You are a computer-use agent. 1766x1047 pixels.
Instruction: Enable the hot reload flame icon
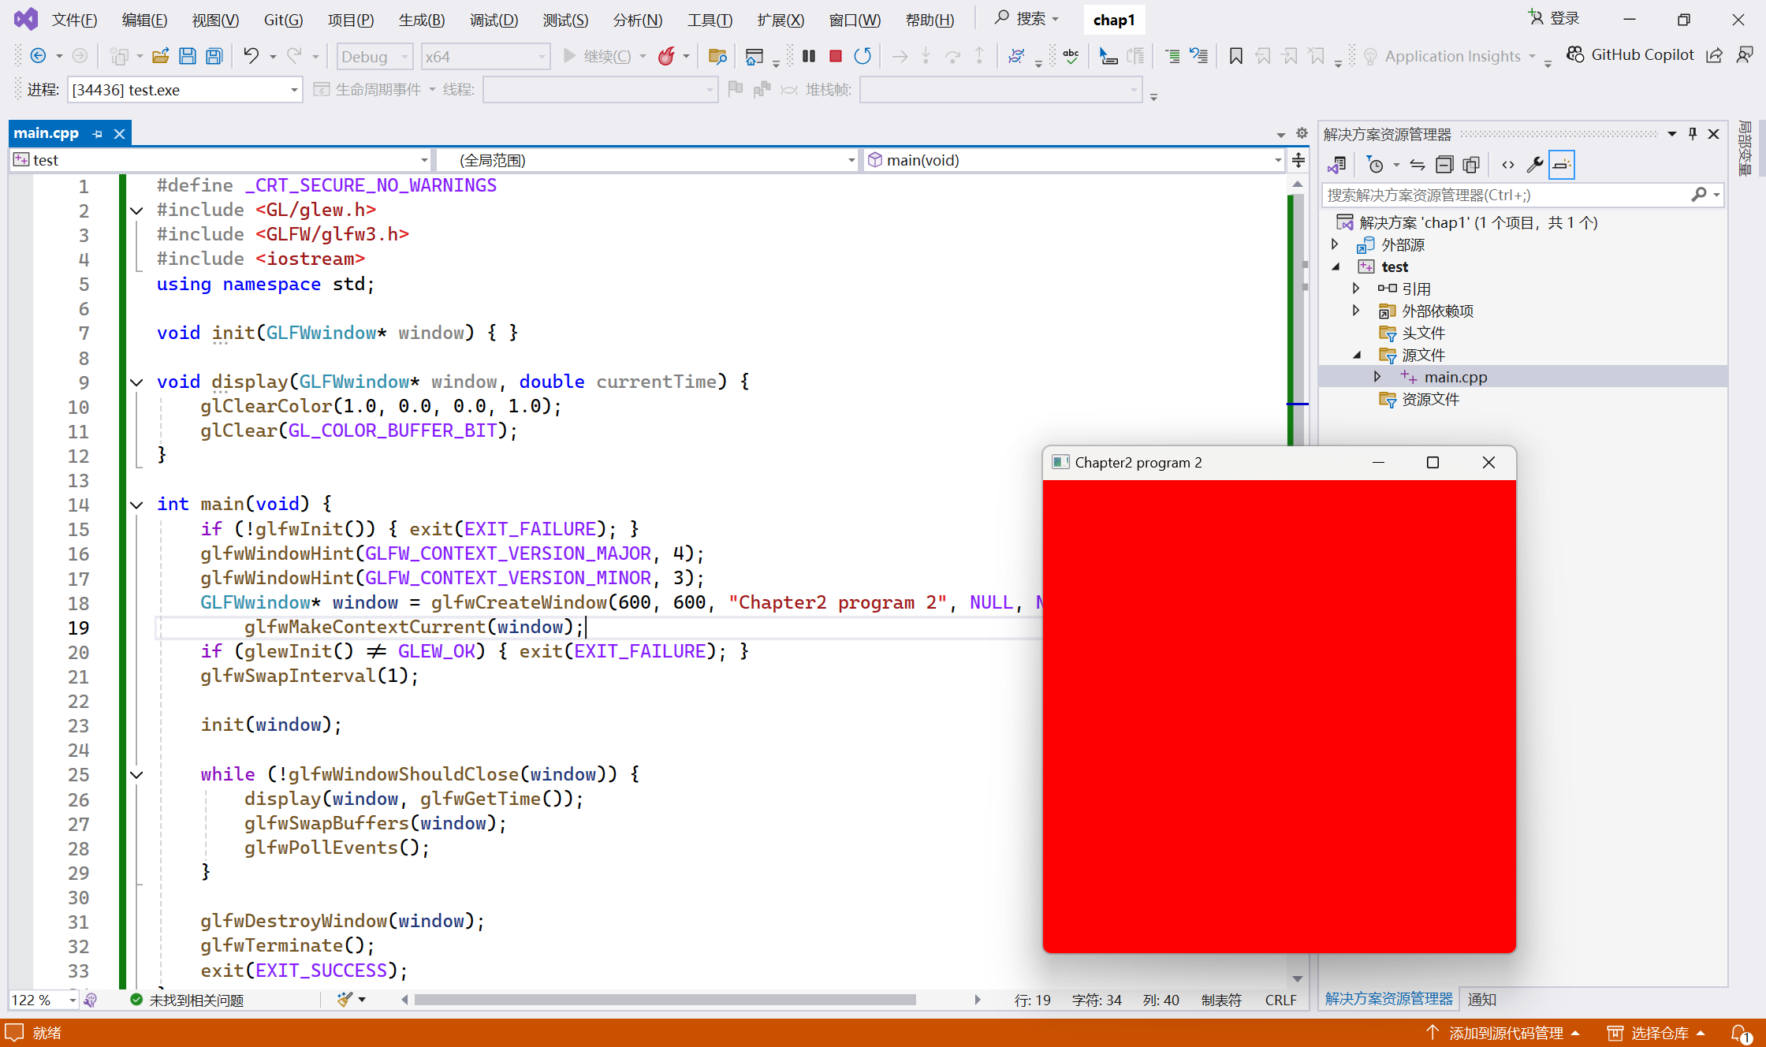(667, 56)
